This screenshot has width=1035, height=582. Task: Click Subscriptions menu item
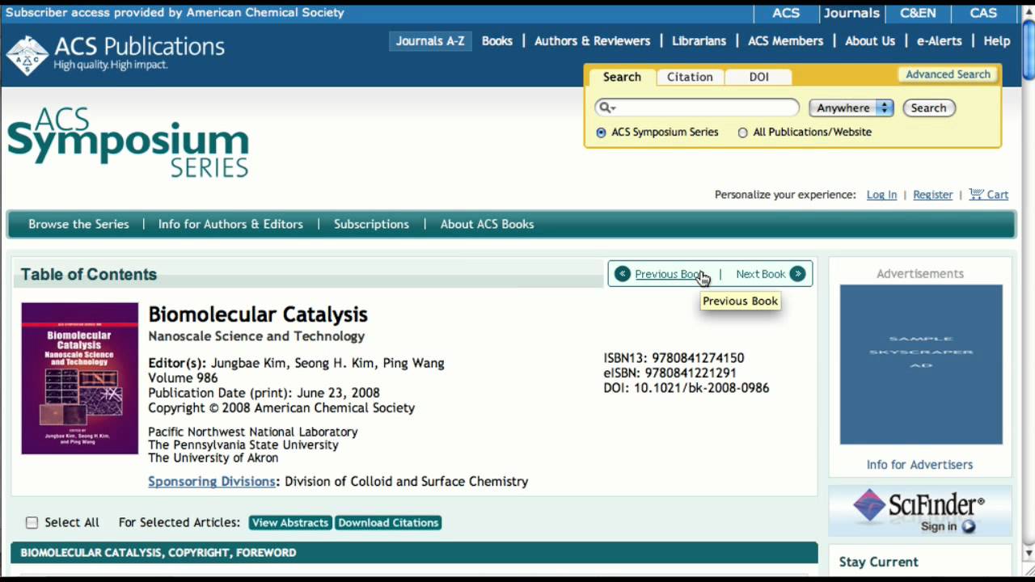[371, 224]
